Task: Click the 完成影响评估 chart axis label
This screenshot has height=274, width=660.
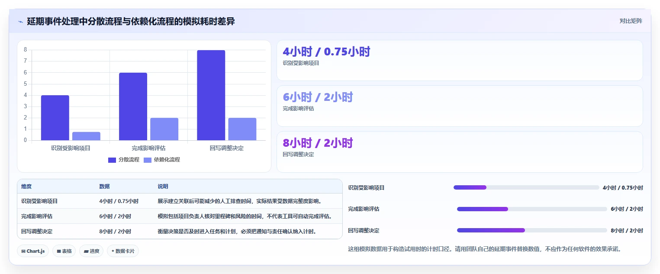Action: [148, 148]
